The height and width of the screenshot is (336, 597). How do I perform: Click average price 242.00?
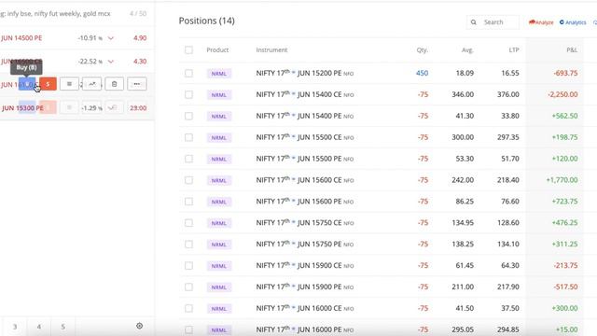pos(463,180)
